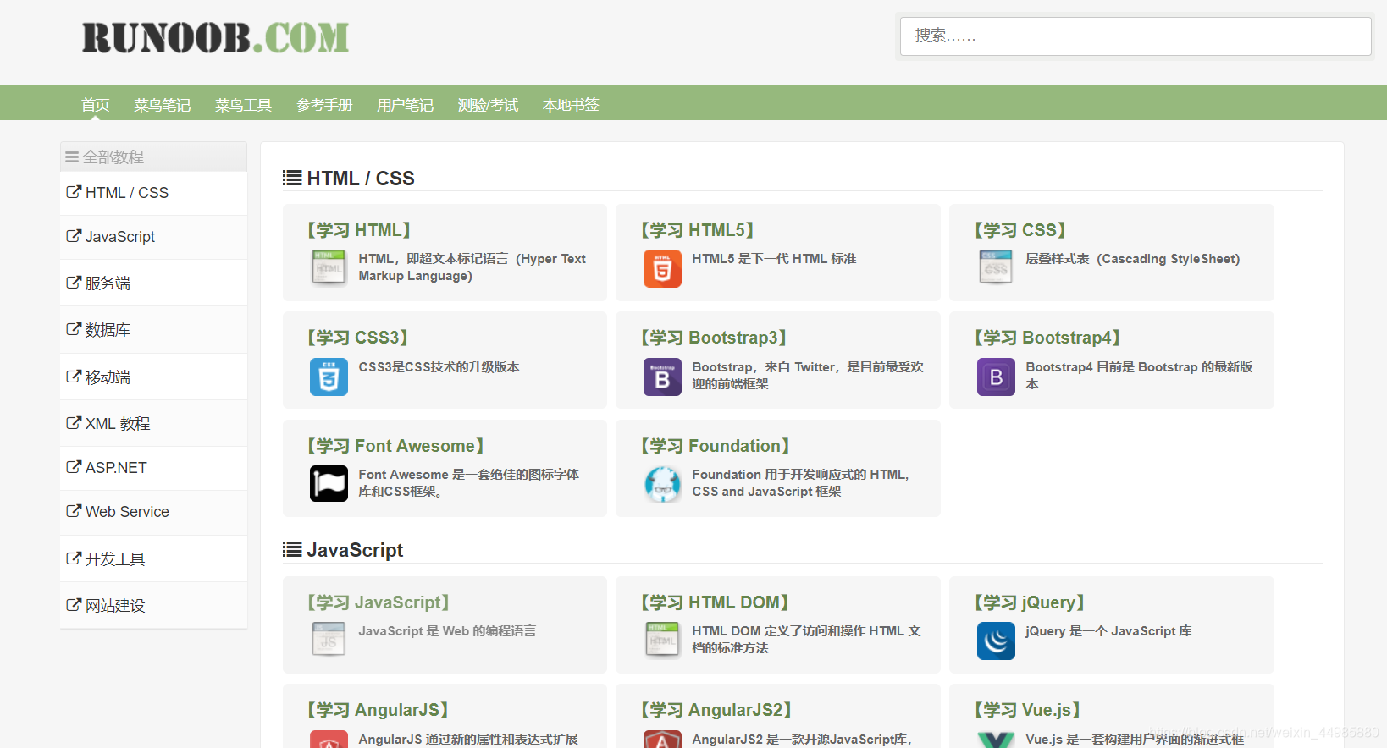The image size is (1387, 748).
Task: Open 【学习 HTML DOM】 title link
Action: (715, 602)
